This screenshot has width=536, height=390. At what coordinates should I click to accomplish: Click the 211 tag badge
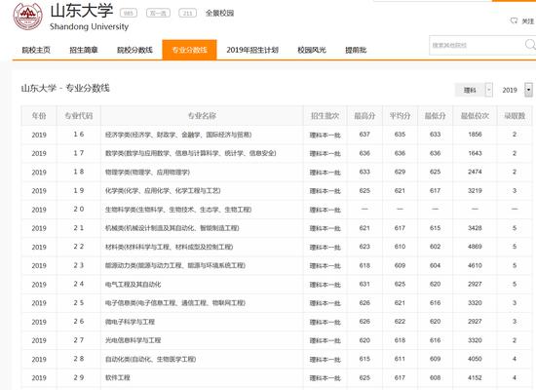coord(188,13)
